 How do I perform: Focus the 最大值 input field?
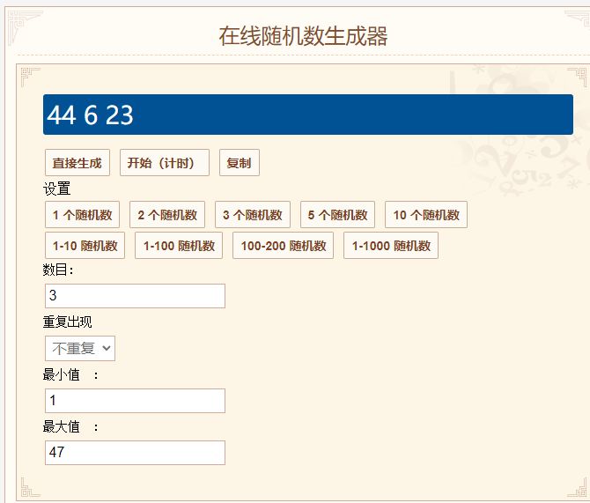coord(135,453)
